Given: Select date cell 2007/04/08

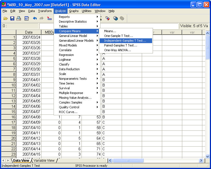Looking at the screenshot, I should 29,117.
